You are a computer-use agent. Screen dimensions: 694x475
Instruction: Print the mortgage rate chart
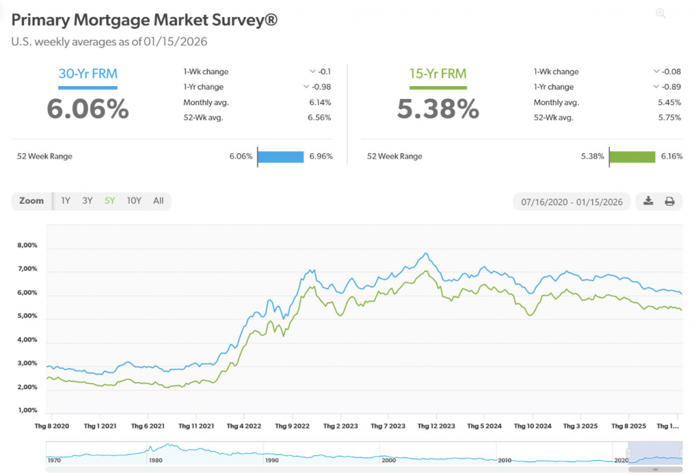(670, 201)
